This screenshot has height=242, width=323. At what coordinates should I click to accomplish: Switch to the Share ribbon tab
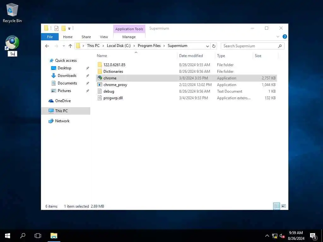click(x=86, y=37)
